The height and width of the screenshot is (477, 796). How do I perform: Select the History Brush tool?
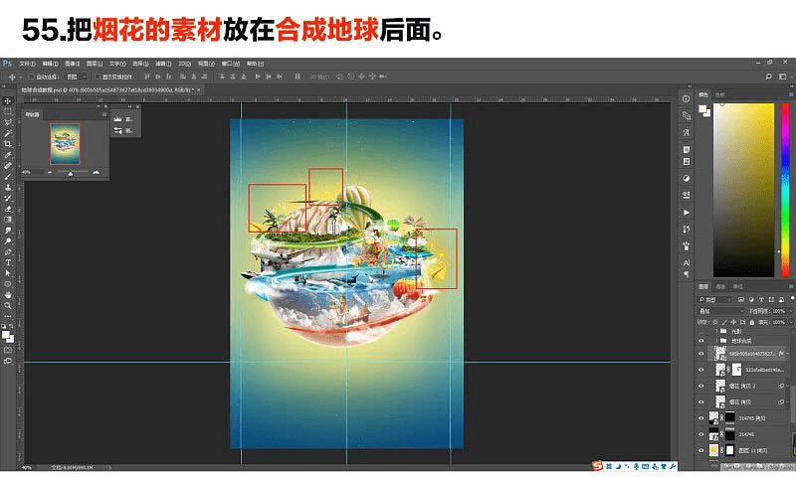tap(8, 198)
